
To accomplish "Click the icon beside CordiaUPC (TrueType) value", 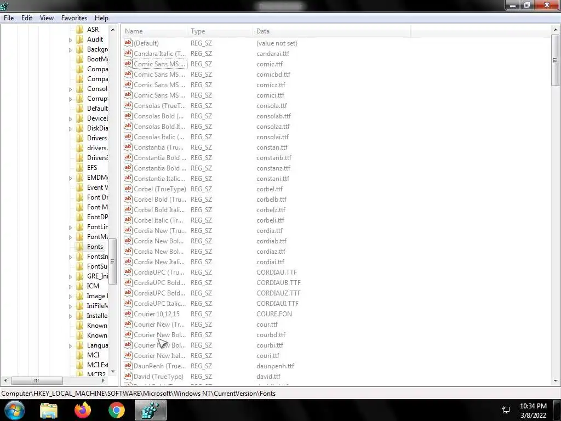I will pyautogui.click(x=128, y=272).
